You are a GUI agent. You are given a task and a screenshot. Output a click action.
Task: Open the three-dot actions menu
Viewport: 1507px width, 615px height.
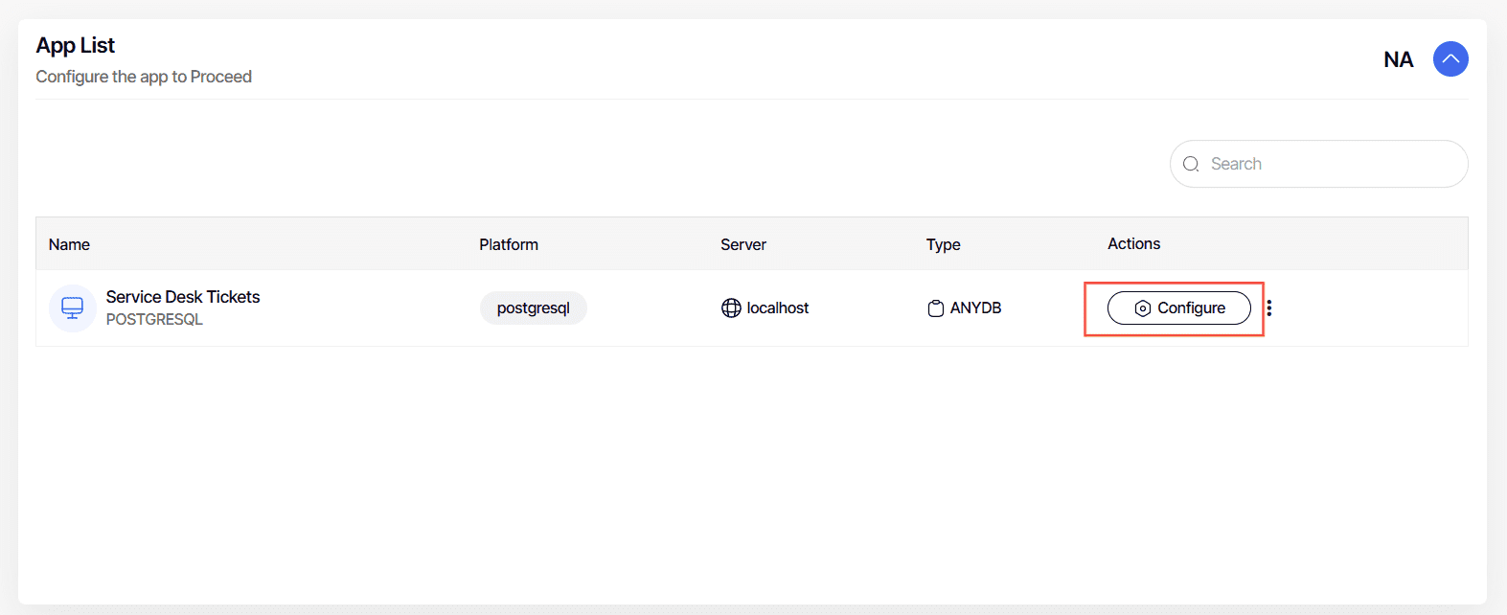(x=1268, y=308)
